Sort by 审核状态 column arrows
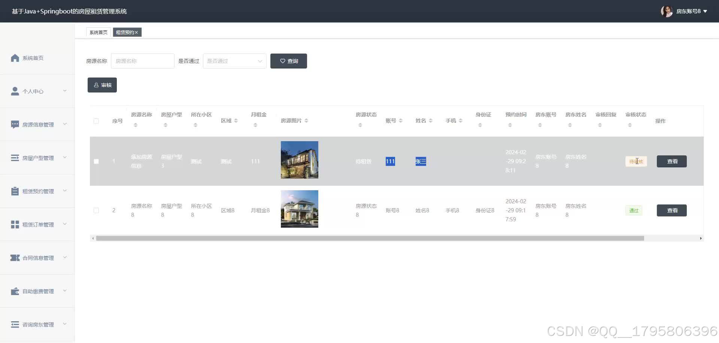 point(630,125)
